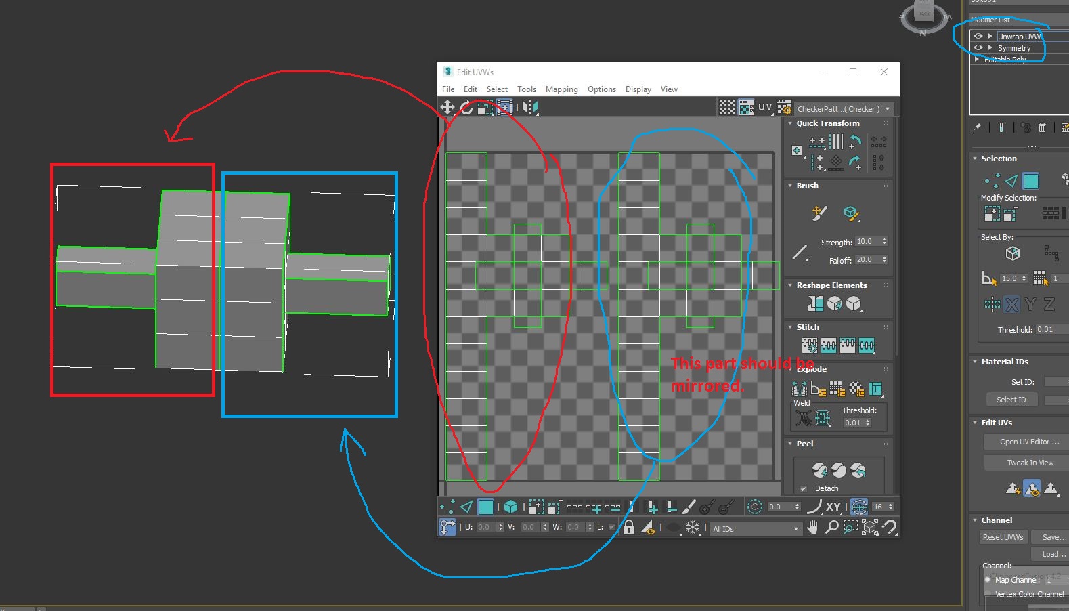Toggle visibility eye of Symmetry modifier
This screenshot has width=1069, height=611.
point(978,48)
